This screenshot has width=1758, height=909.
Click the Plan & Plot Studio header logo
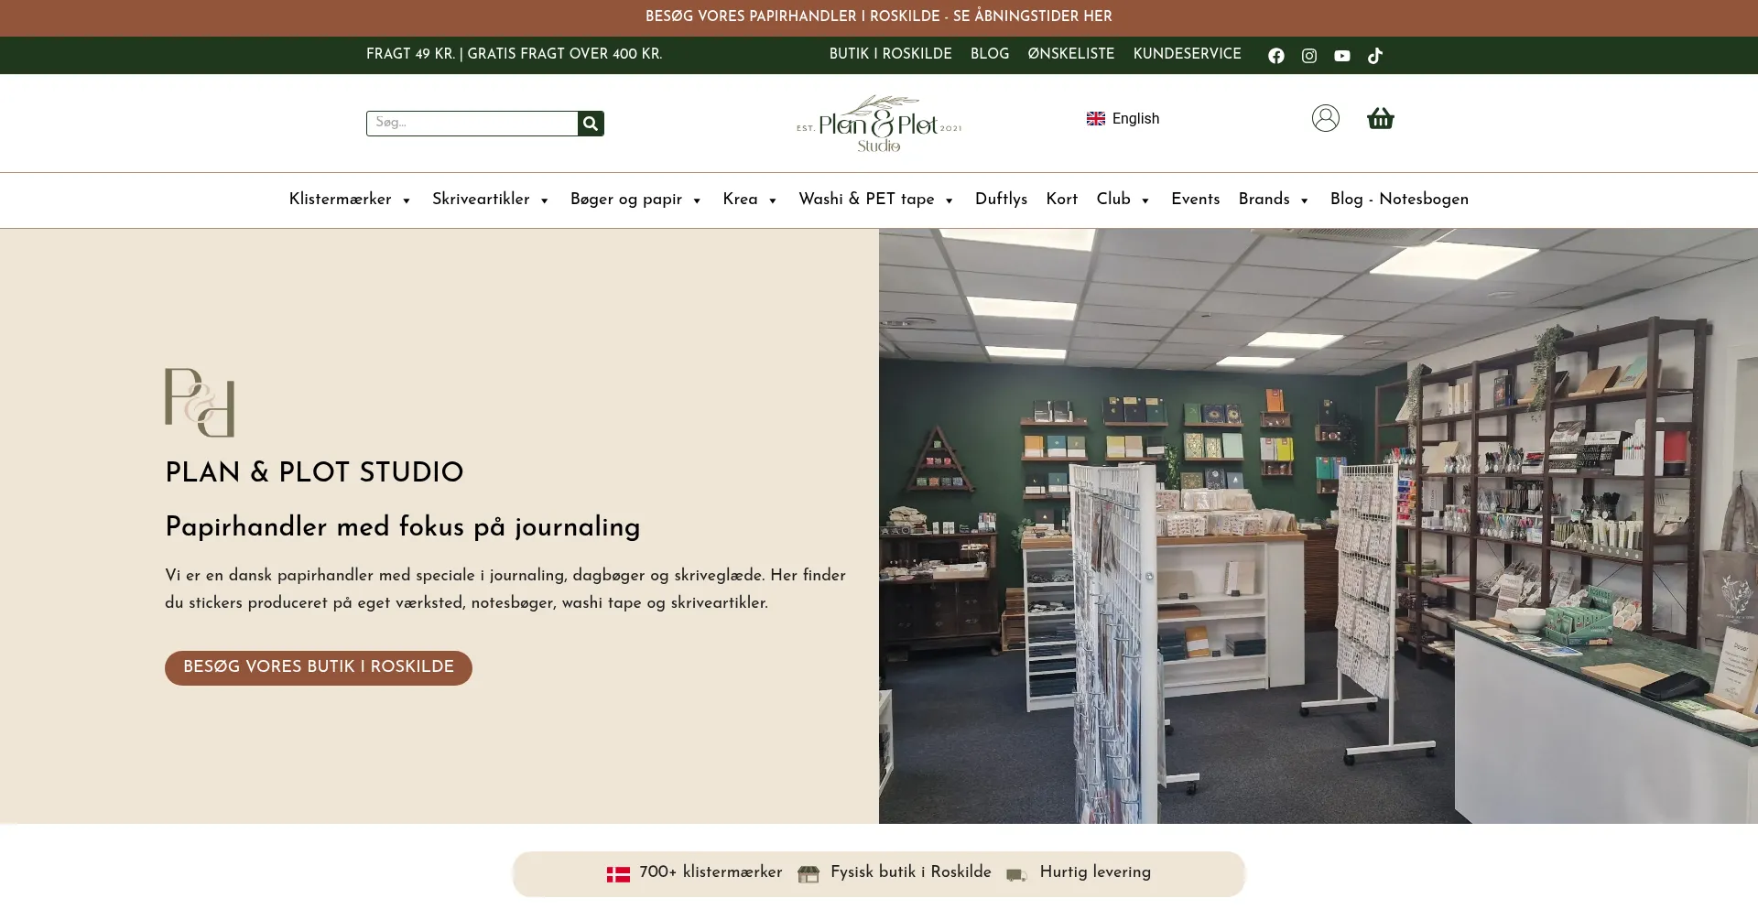879,124
